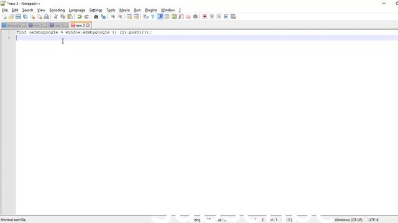Switch to the new 2 tab

click(58, 25)
